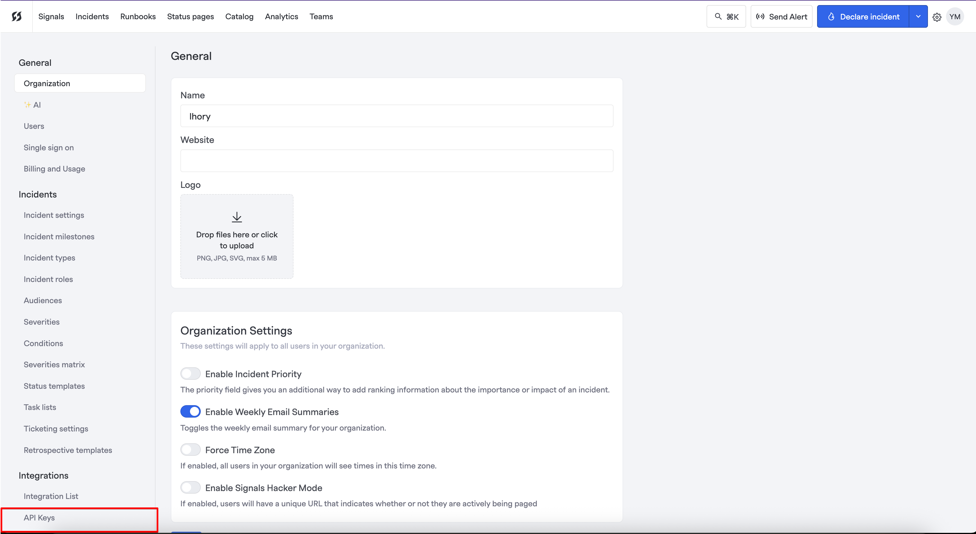Go to Analytics in top menu
This screenshot has width=976, height=534.
[x=281, y=17]
